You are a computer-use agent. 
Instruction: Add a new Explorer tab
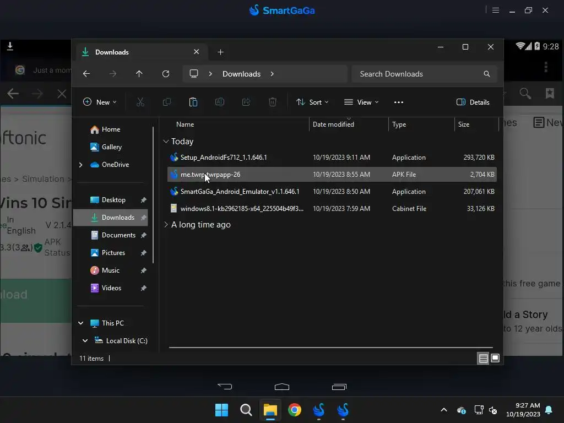click(220, 52)
